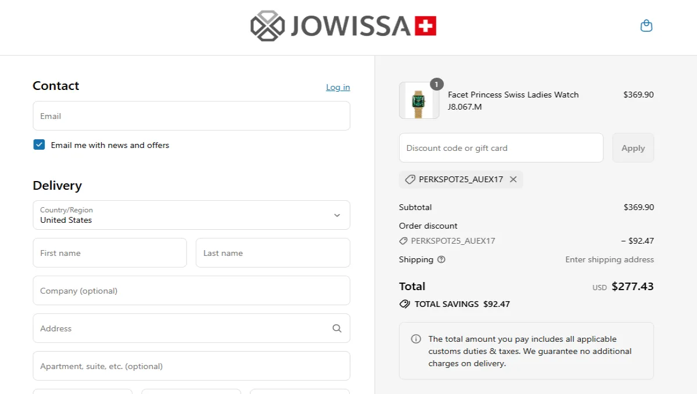Focus the Address input field
This screenshot has height=394, width=697.
[191, 328]
